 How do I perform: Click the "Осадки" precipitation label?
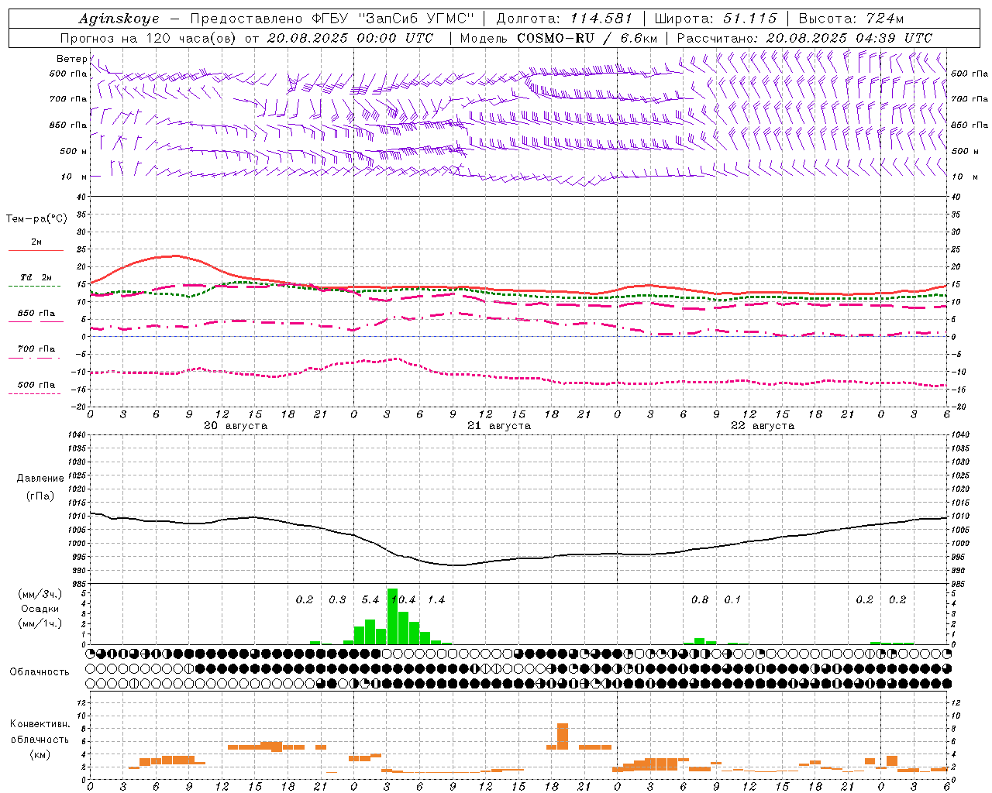pyautogui.click(x=40, y=609)
